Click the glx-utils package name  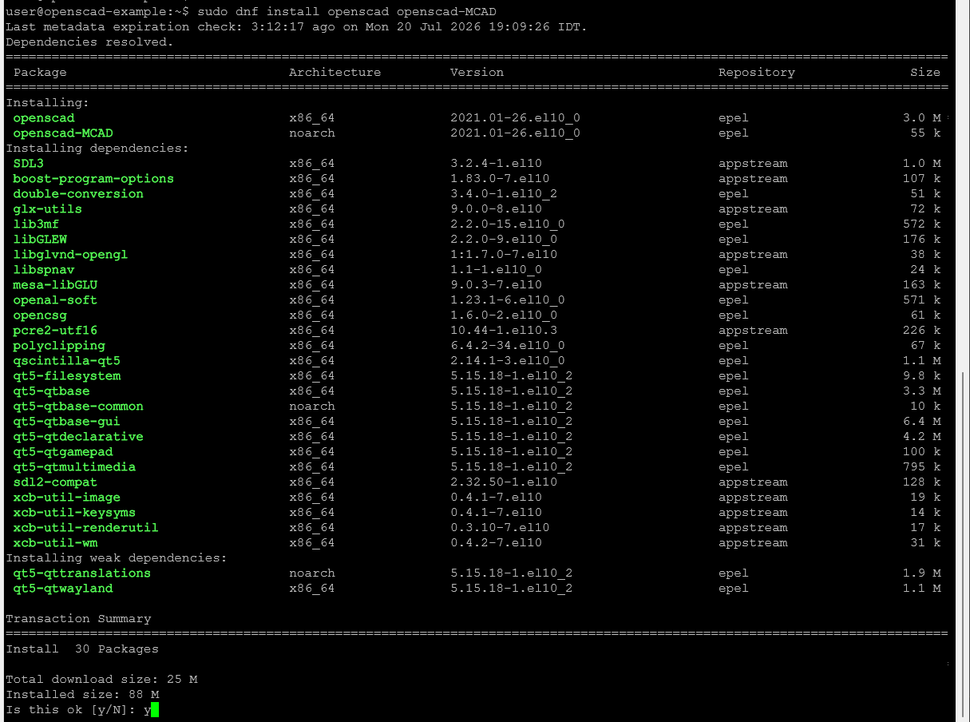(47, 209)
